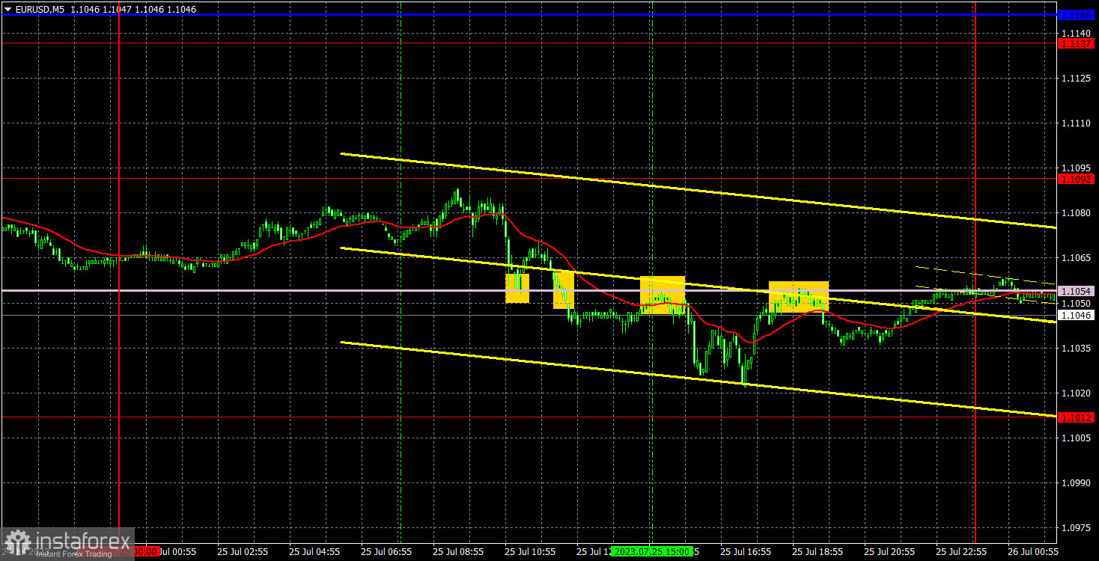Click the 1.1095 price axis value

click(1076, 168)
